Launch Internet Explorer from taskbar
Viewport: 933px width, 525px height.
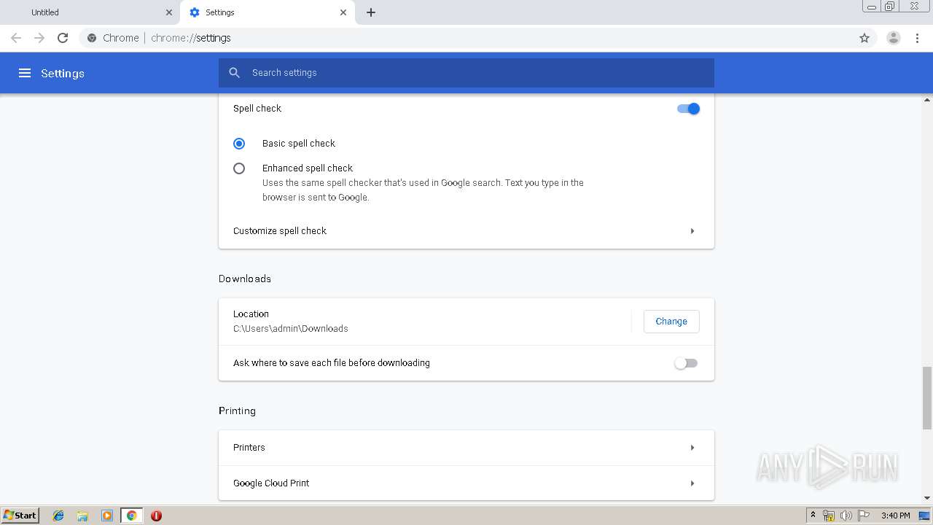[x=58, y=516]
